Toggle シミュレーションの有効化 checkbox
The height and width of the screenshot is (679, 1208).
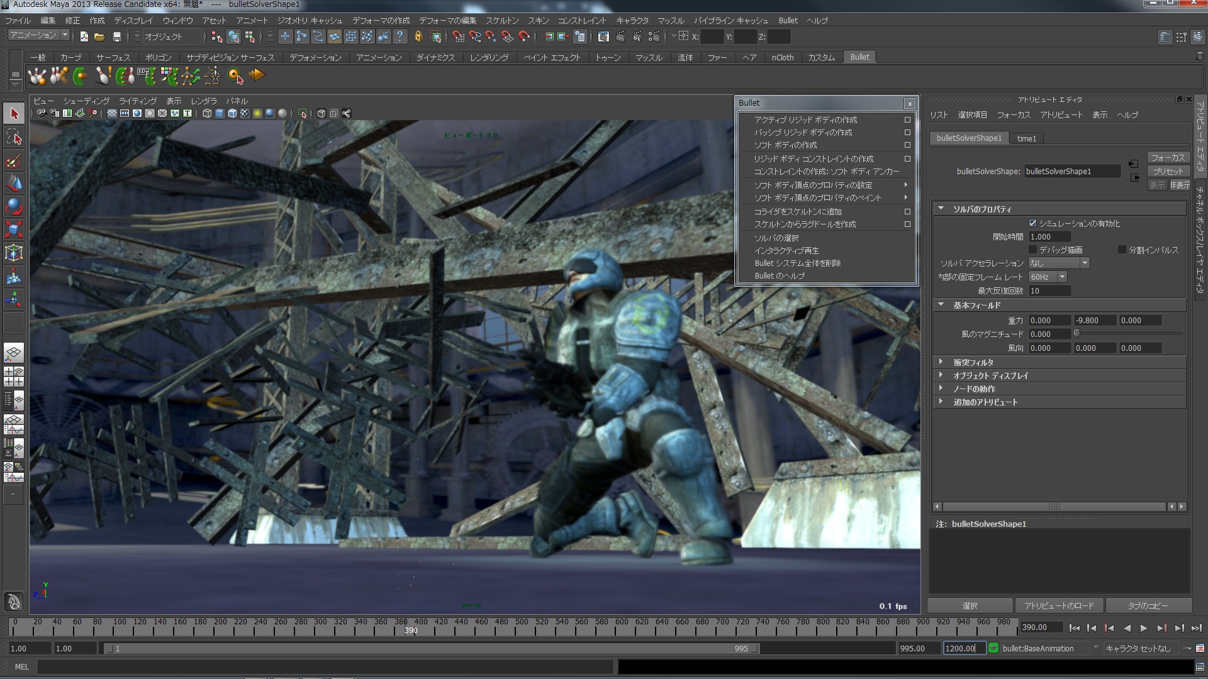coord(1032,223)
